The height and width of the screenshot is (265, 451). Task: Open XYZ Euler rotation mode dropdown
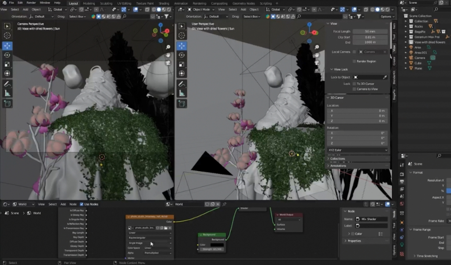tap(358, 150)
